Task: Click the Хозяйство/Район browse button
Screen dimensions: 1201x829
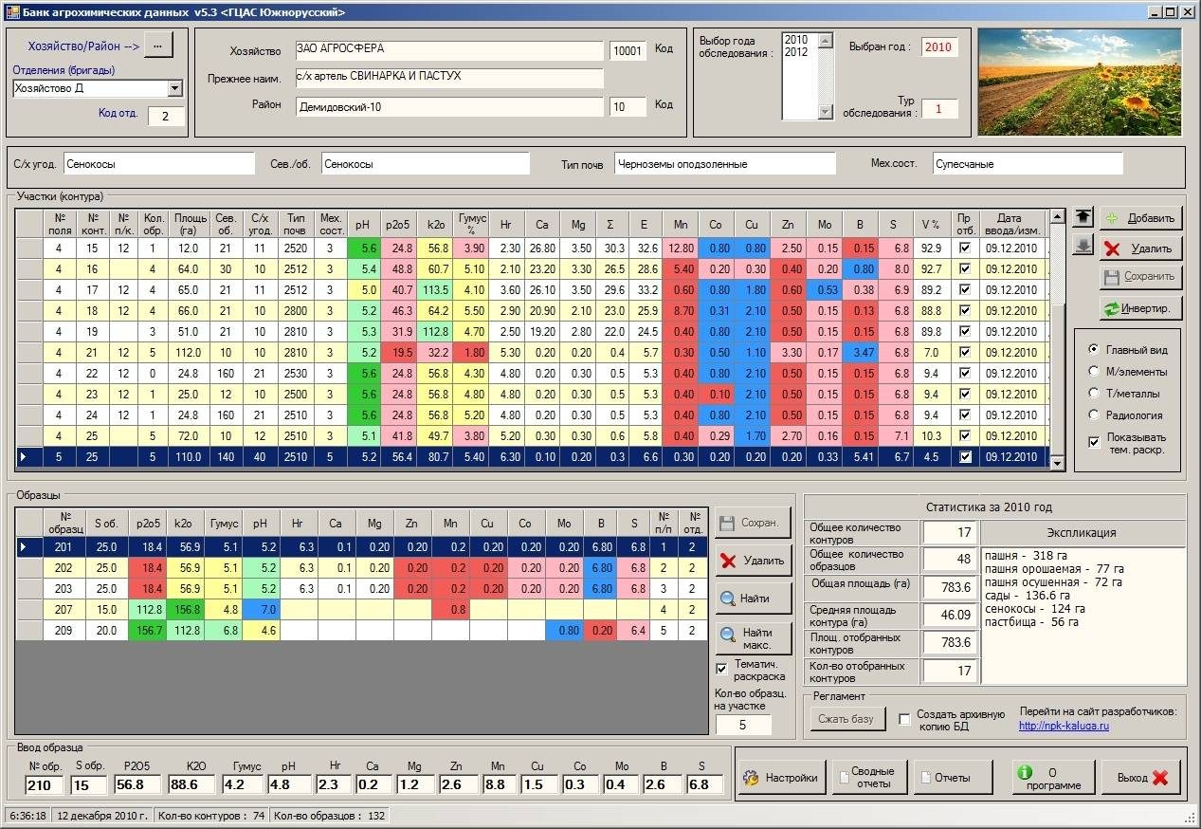Action: 158,45
